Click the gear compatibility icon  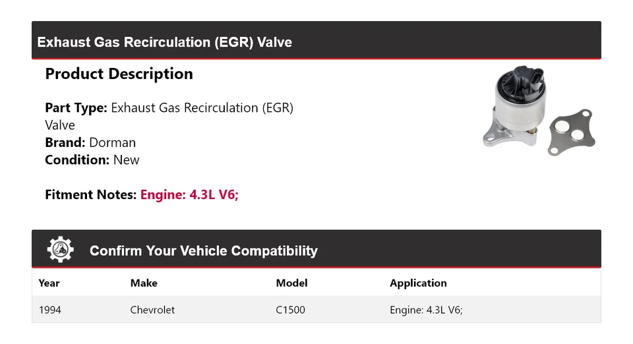[60, 250]
